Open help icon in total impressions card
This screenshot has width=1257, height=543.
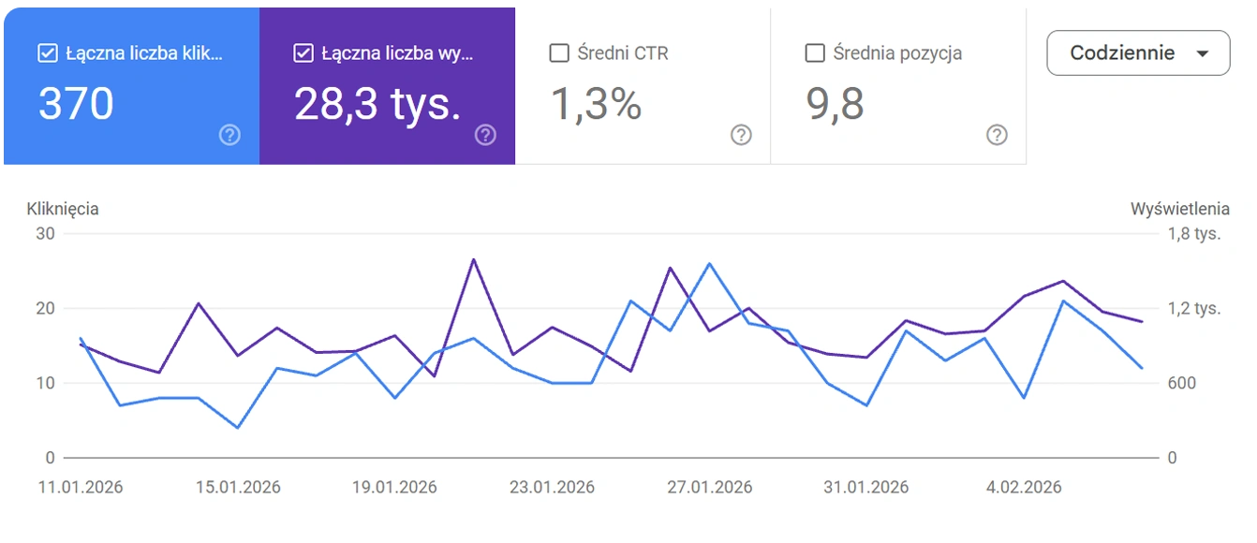(485, 135)
